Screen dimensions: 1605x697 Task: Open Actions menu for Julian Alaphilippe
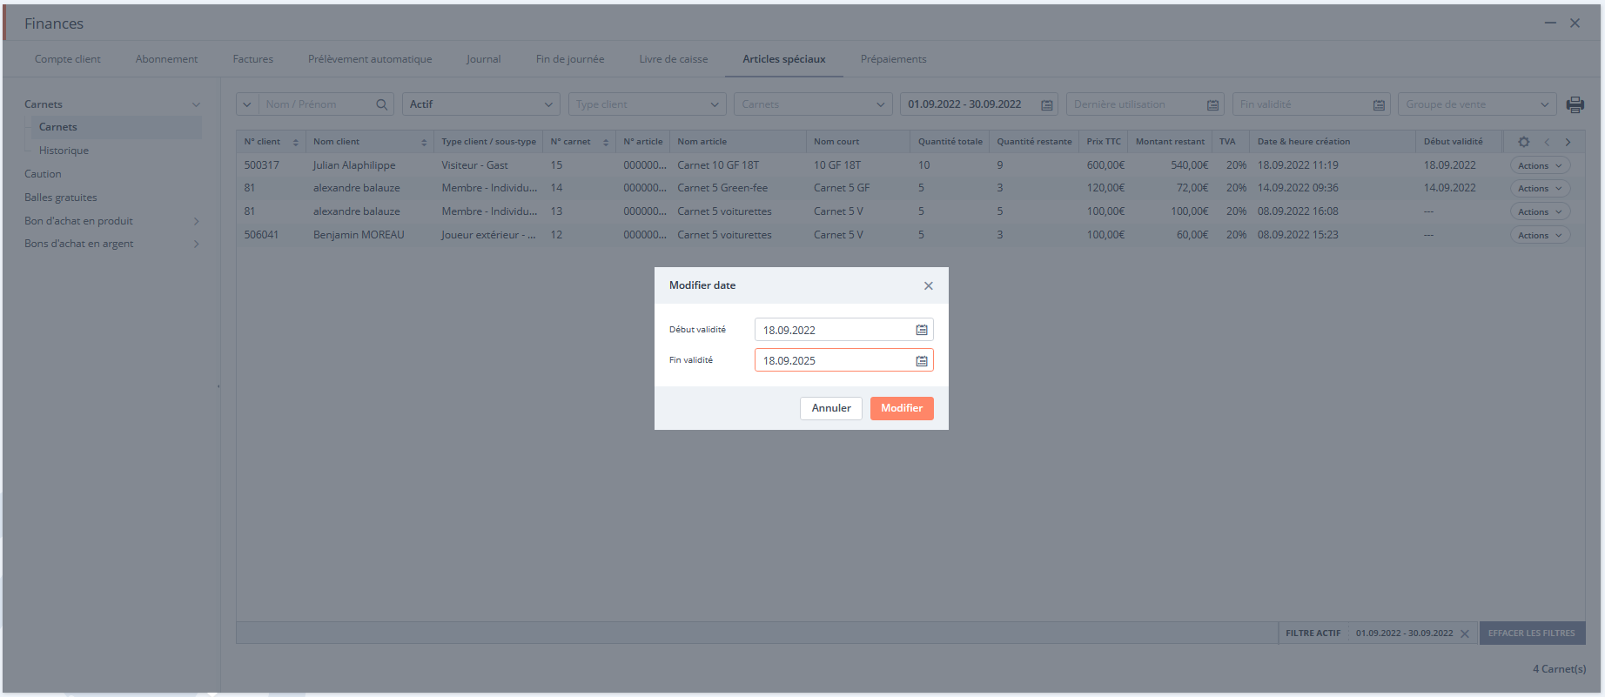(1540, 165)
